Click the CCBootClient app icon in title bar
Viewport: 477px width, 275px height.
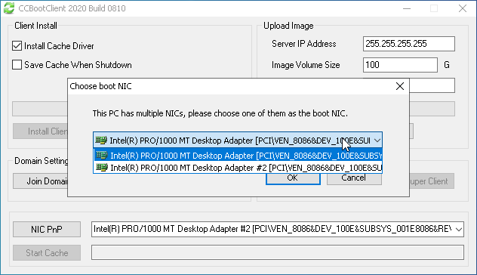pyautogui.click(x=9, y=8)
